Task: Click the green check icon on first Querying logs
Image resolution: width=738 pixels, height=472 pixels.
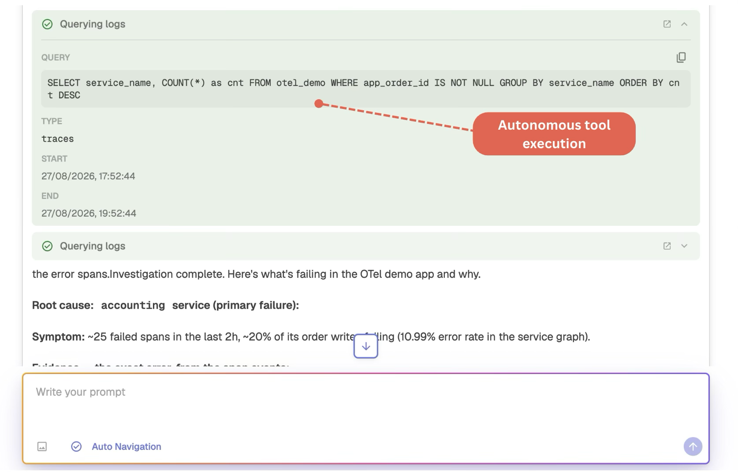Action: point(47,24)
